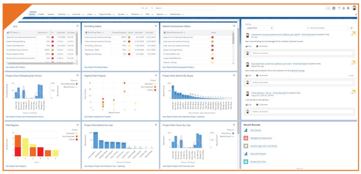The image size is (361, 174).
Task: Open the Management Dashboard record icon
Action: tap(246, 138)
